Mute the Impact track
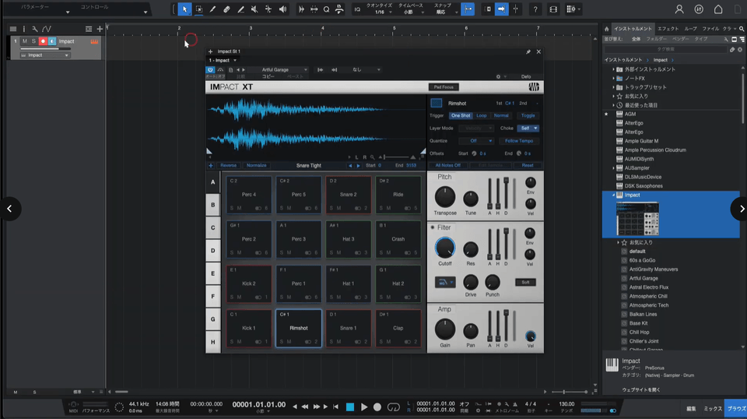 25,40
